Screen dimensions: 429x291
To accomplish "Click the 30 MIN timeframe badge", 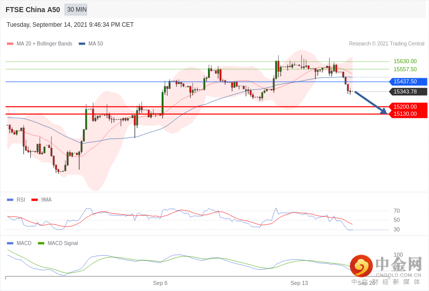I will [x=76, y=10].
